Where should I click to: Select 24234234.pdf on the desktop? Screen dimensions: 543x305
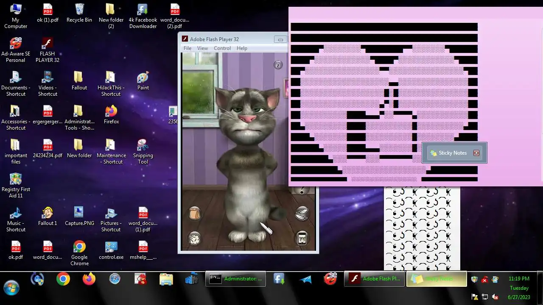click(48, 149)
